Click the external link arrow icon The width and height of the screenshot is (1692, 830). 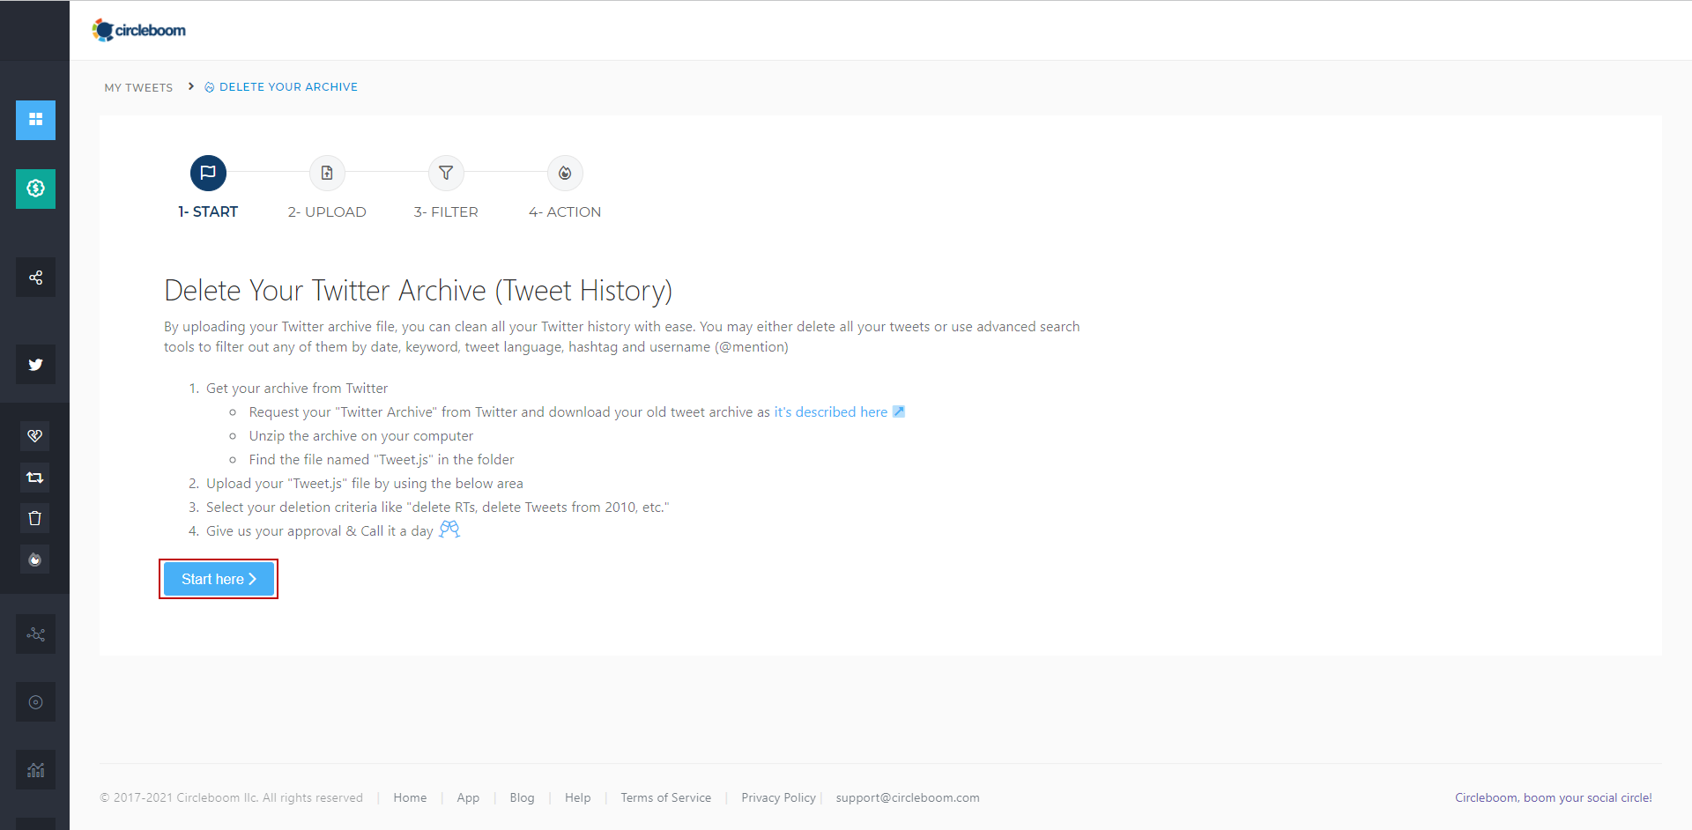(899, 411)
